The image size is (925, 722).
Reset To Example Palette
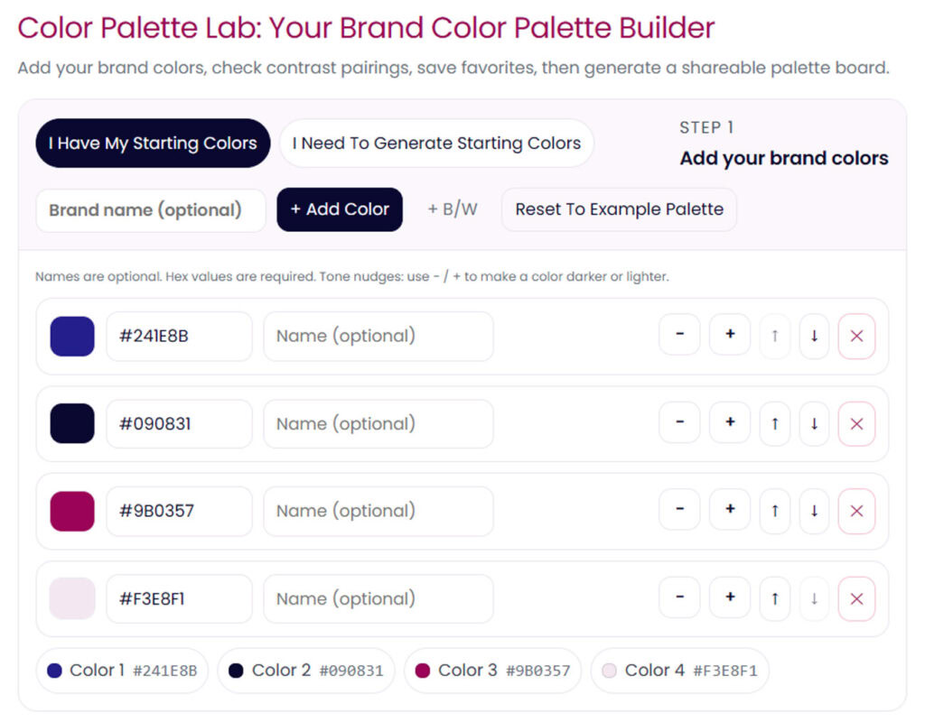(x=618, y=208)
